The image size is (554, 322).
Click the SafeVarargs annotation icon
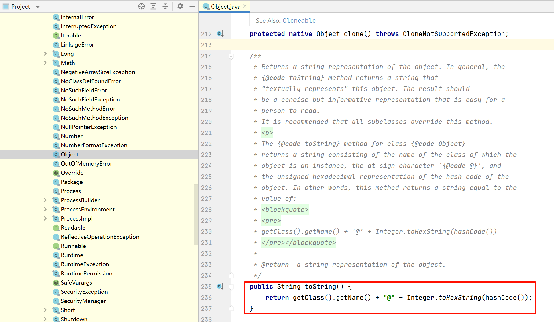pos(56,283)
